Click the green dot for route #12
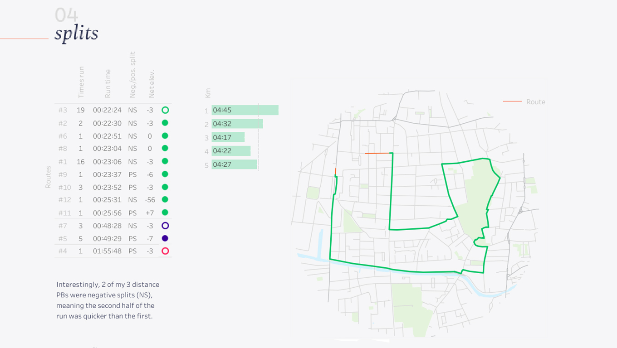The image size is (617, 348). [x=165, y=199]
